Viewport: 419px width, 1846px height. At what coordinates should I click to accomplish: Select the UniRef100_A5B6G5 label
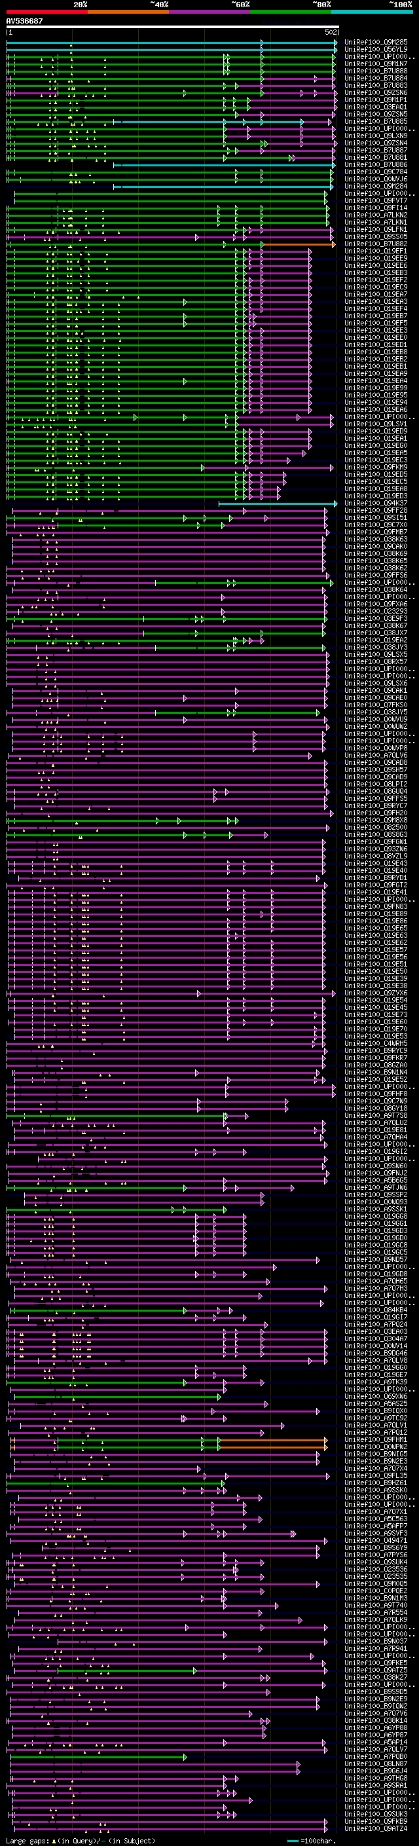pos(376,1180)
